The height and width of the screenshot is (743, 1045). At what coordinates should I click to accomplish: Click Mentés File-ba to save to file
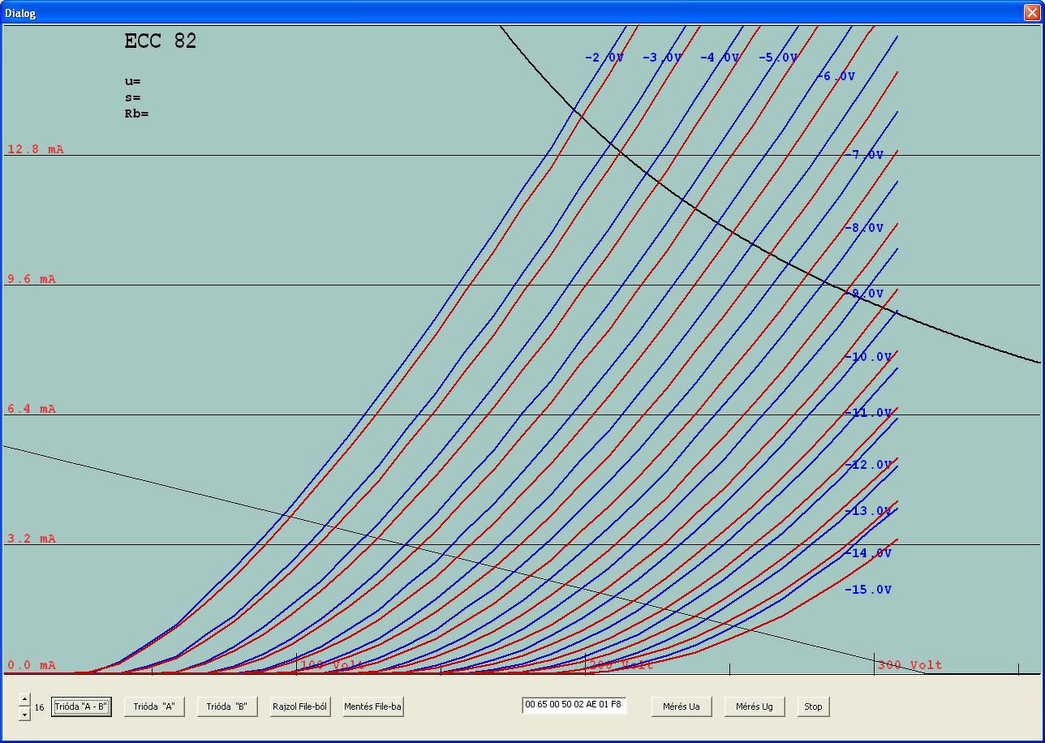click(x=373, y=706)
